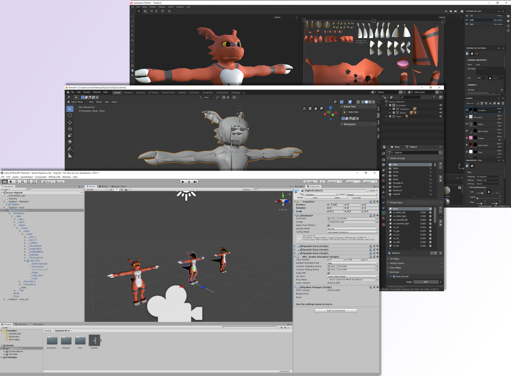Choose the Cursor tool in Blender

click(70, 115)
